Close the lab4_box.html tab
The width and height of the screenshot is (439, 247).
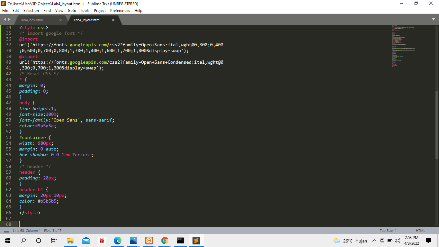pyautogui.click(x=61, y=20)
